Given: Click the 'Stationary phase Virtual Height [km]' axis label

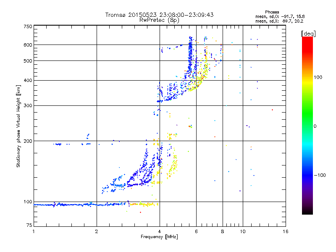Looking at the screenshot, I should click(x=18, y=126).
